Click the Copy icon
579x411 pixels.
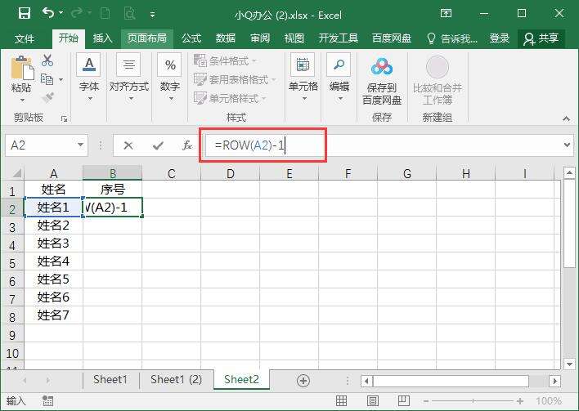[47, 79]
